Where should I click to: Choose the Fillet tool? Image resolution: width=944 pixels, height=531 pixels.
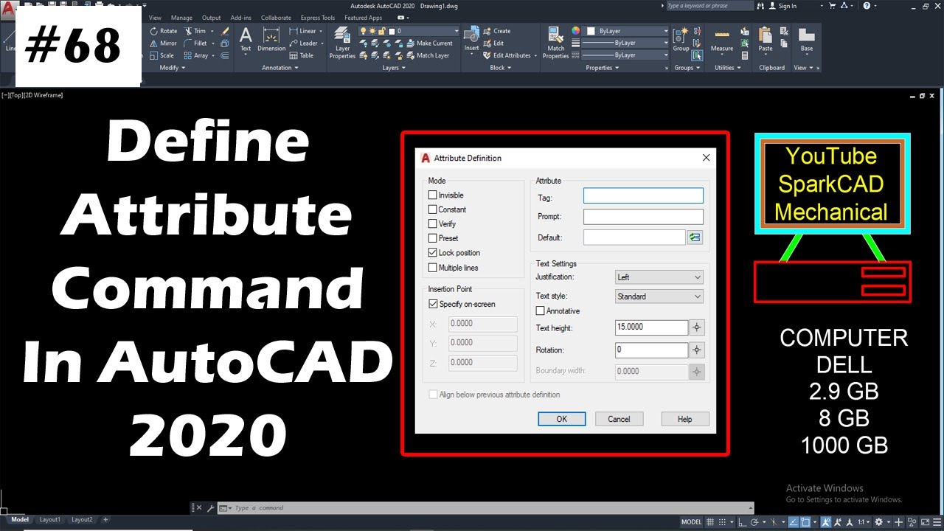coord(195,43)
